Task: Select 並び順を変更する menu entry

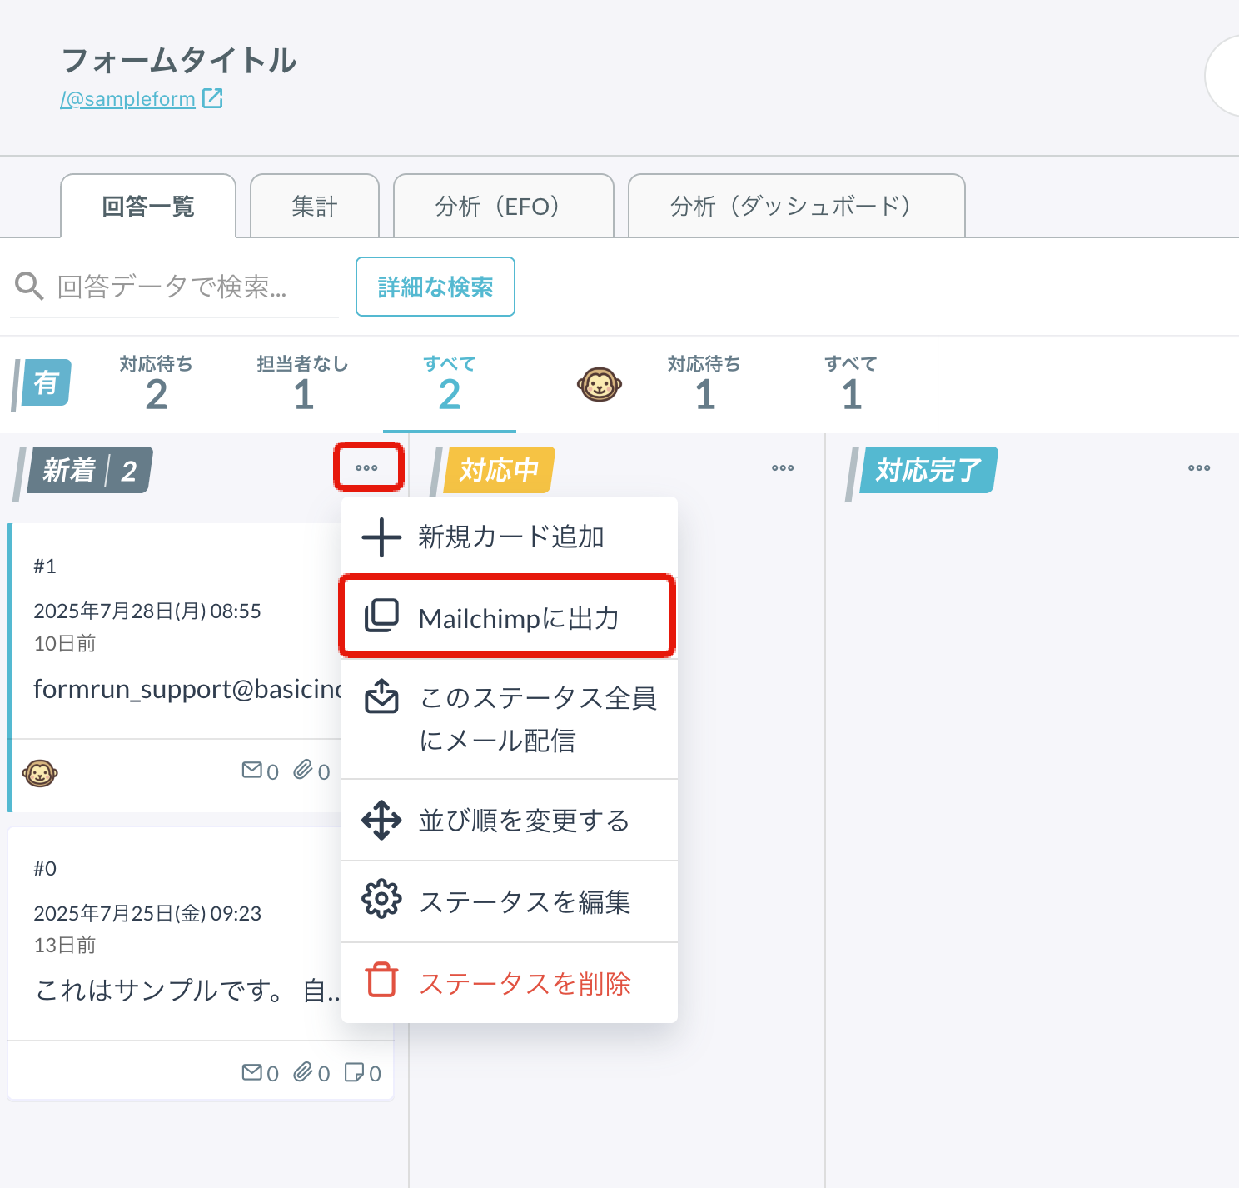Action: click(x=510, y=821)
